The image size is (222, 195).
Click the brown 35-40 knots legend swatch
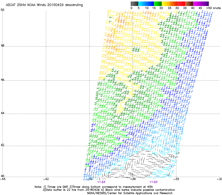pyautogui.click(x=189, y=4)
